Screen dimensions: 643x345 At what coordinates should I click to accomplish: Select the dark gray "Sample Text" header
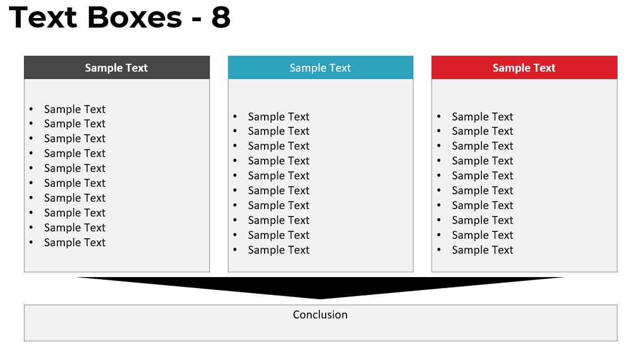(117, 67)
